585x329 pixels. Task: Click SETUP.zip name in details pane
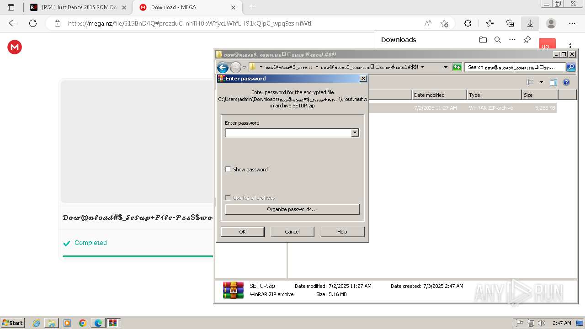(x=262, y=286)
